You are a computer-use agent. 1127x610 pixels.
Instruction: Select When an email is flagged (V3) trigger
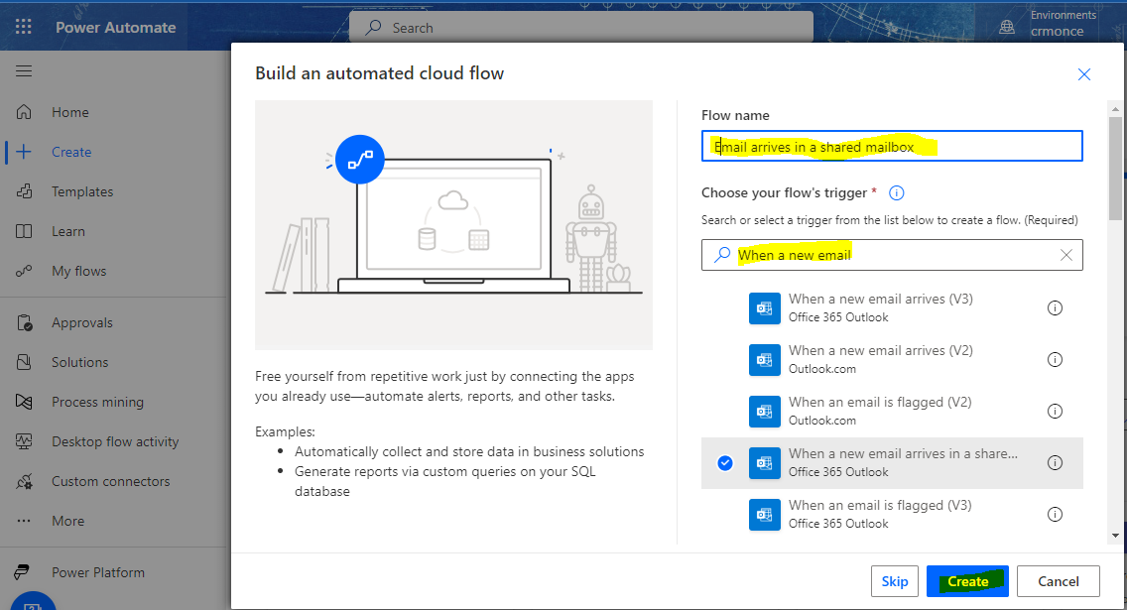(892, 515)
